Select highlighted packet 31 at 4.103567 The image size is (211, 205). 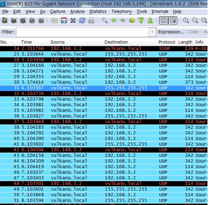point(104,88)
